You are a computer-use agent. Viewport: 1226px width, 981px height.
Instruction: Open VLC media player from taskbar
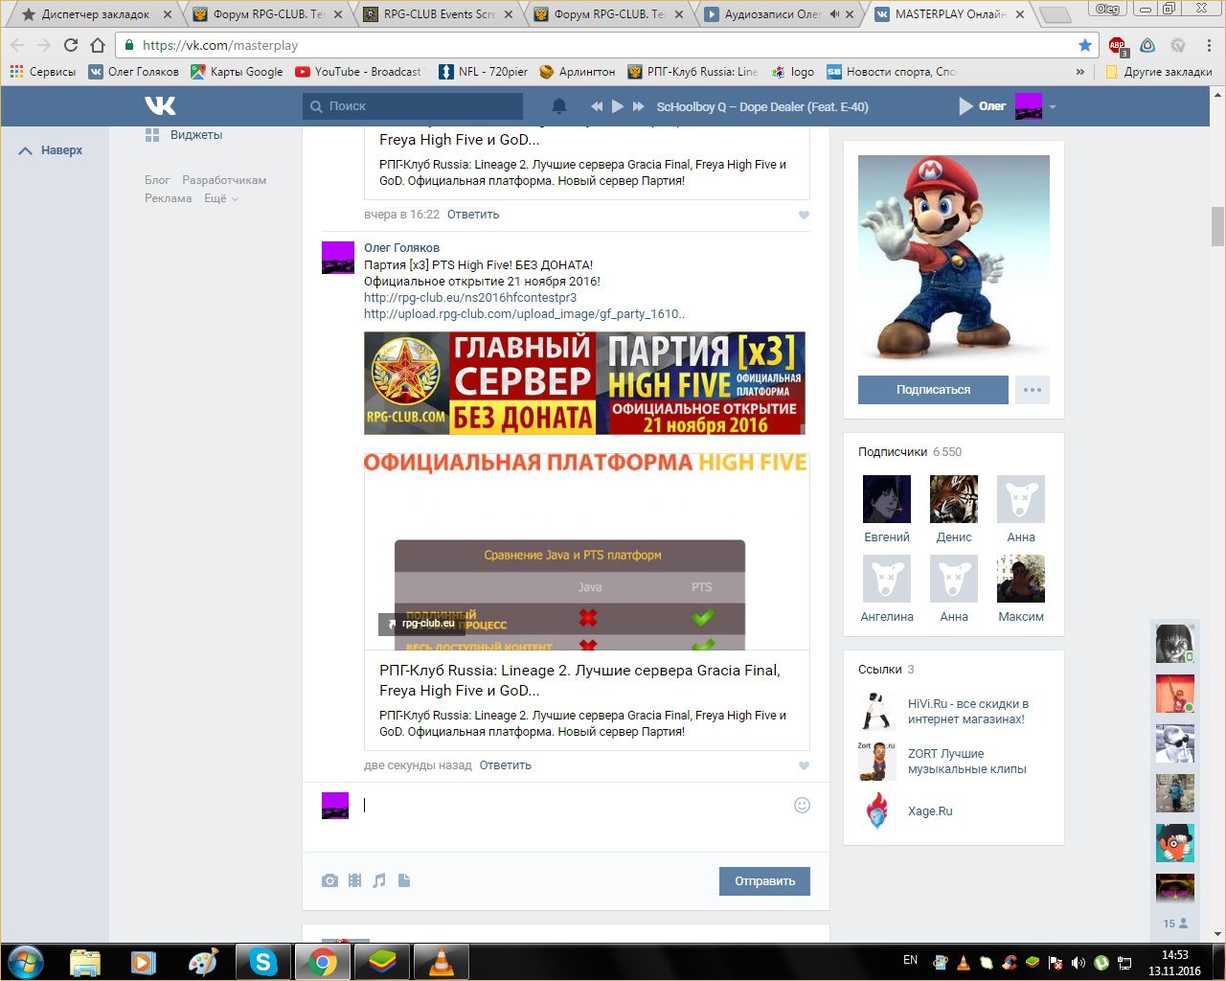[440, 962]
